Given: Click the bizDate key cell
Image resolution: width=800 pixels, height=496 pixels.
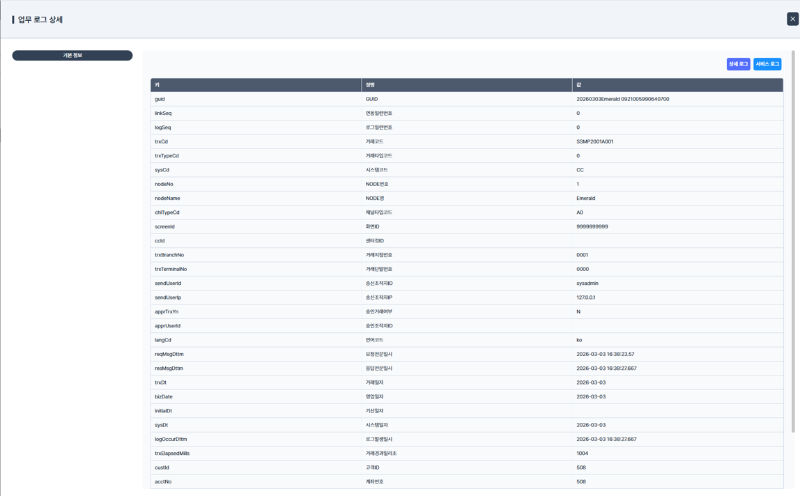Looking at the screenshot, I should [x=256, y=396].
